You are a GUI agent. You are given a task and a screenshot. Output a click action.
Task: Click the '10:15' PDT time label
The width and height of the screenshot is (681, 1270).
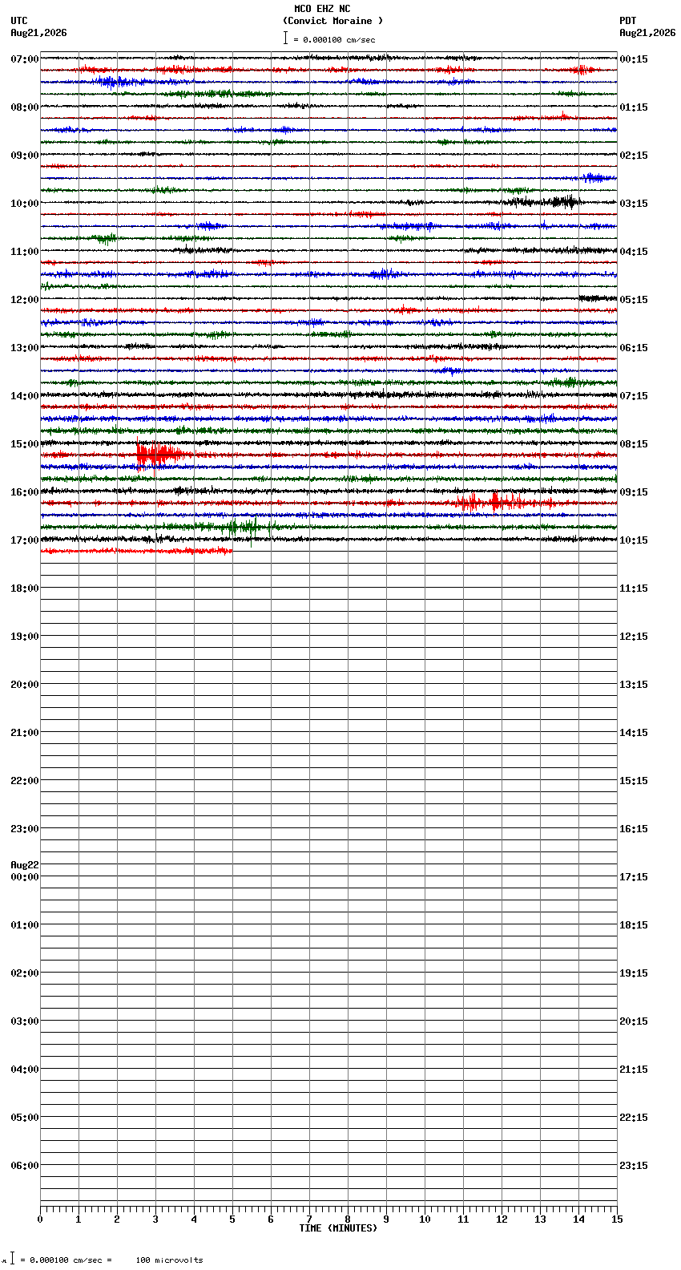click(x=634, y=540)
